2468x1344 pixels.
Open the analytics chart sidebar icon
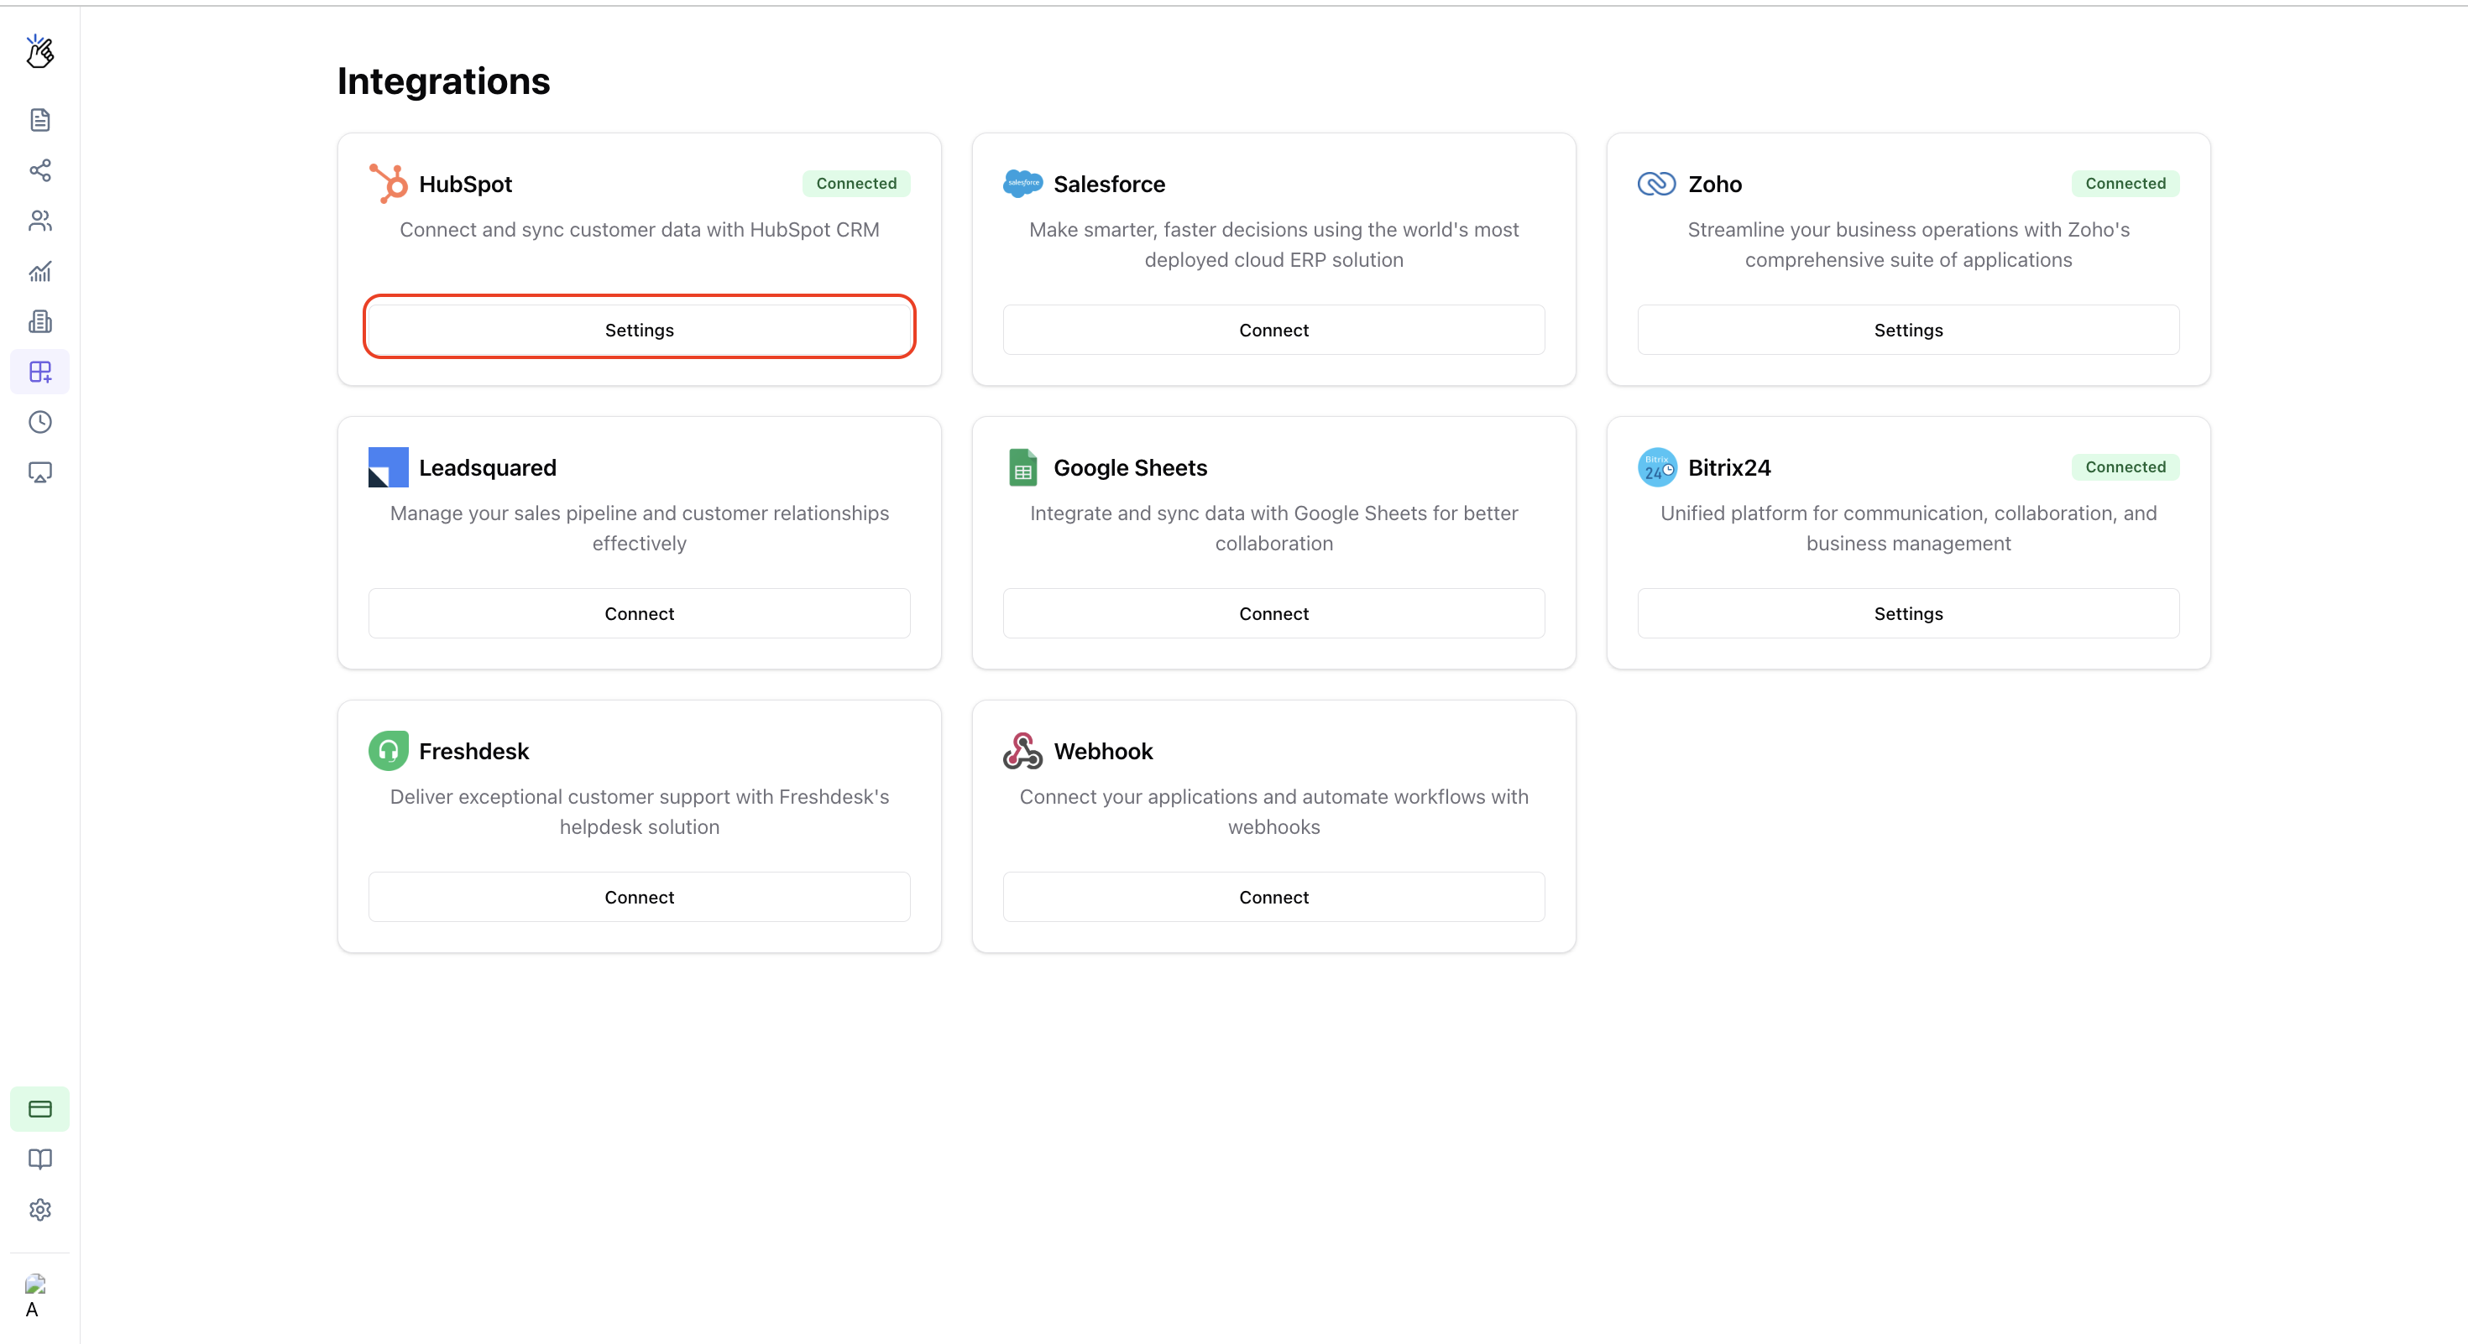tap(39, 272)
